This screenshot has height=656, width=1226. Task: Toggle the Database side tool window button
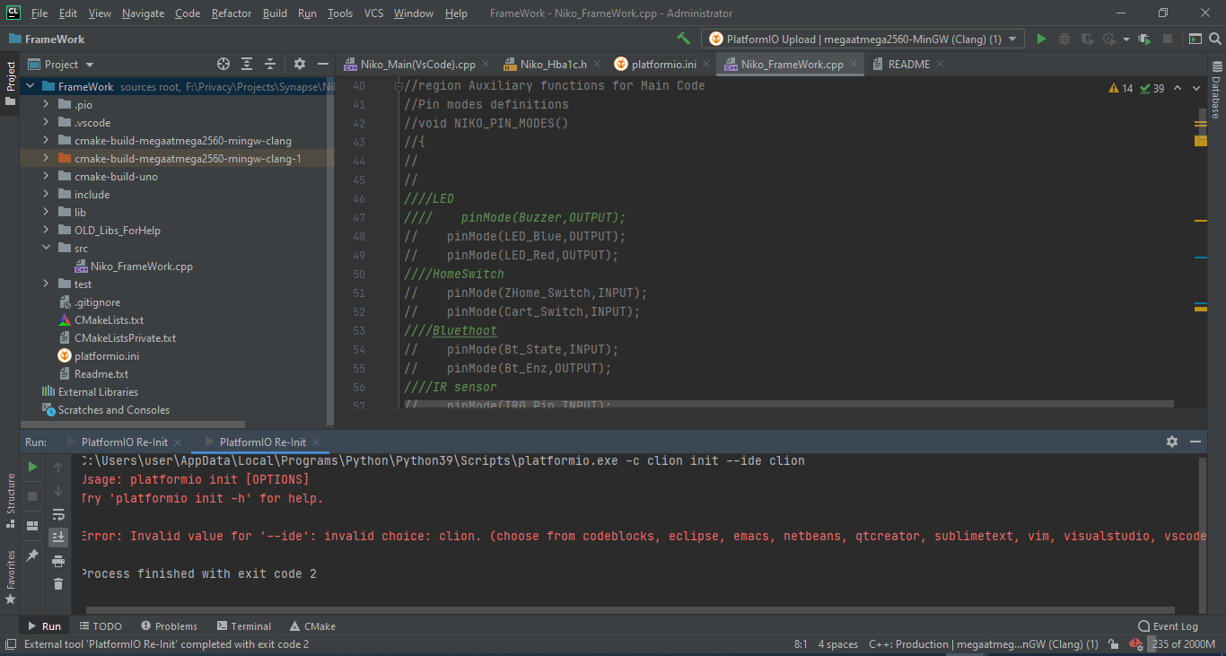pos(1216,91)
